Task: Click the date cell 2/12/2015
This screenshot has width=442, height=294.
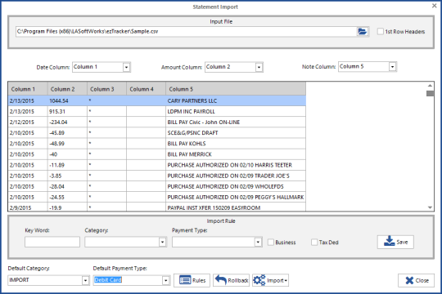Action: (28, 122)
